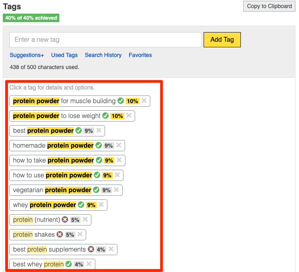The width and height of the screenshot is (299, 272).
Task: Remove the 'protein shakes' tag
Action: pyautogui.click(x=80, y=234)
